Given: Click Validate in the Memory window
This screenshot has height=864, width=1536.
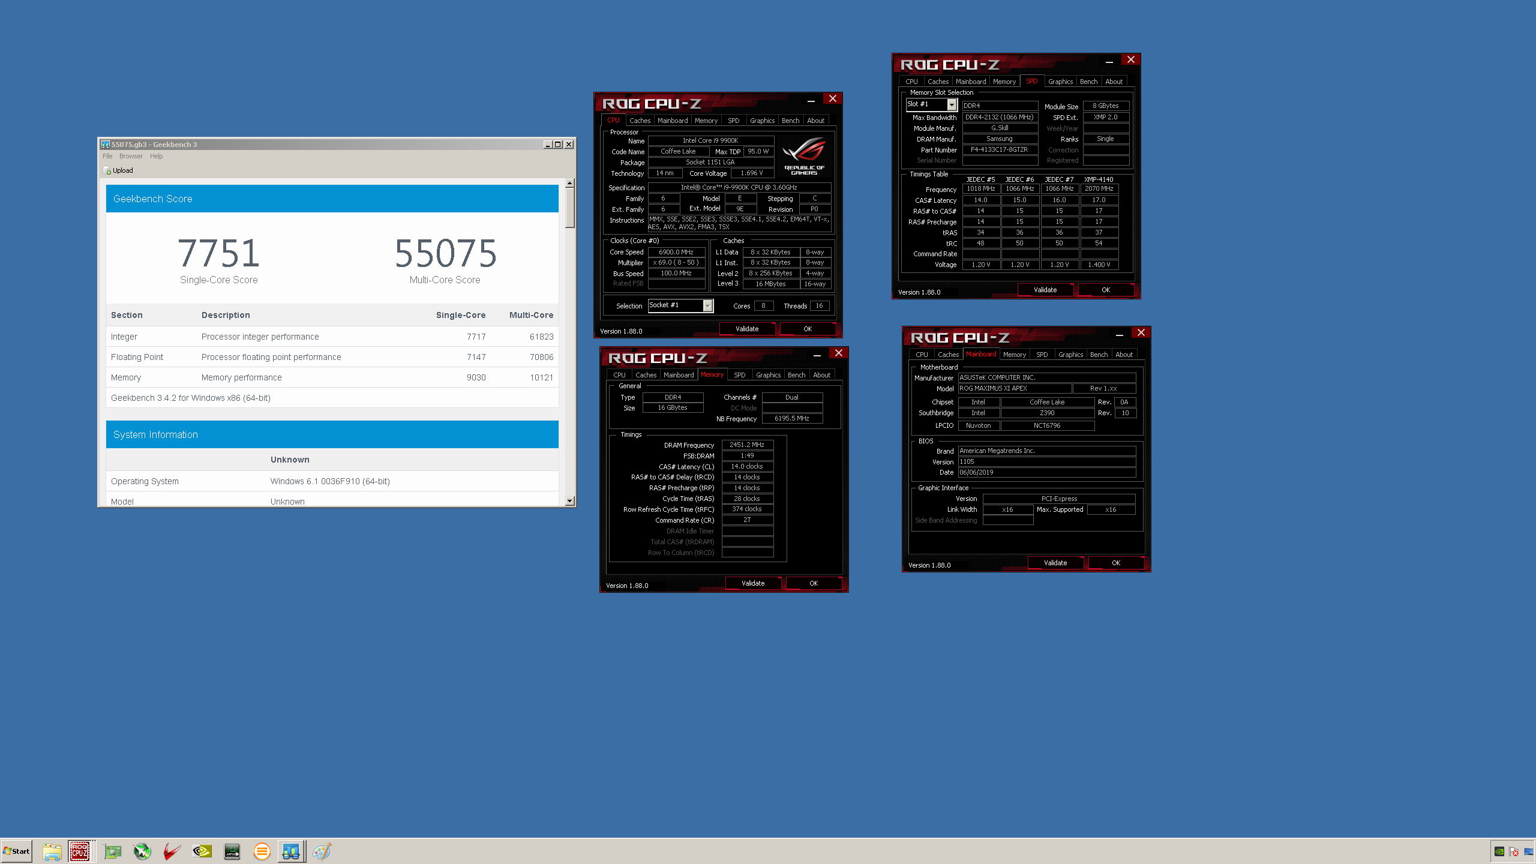Looking at the screenshot, I should (753, 583).
